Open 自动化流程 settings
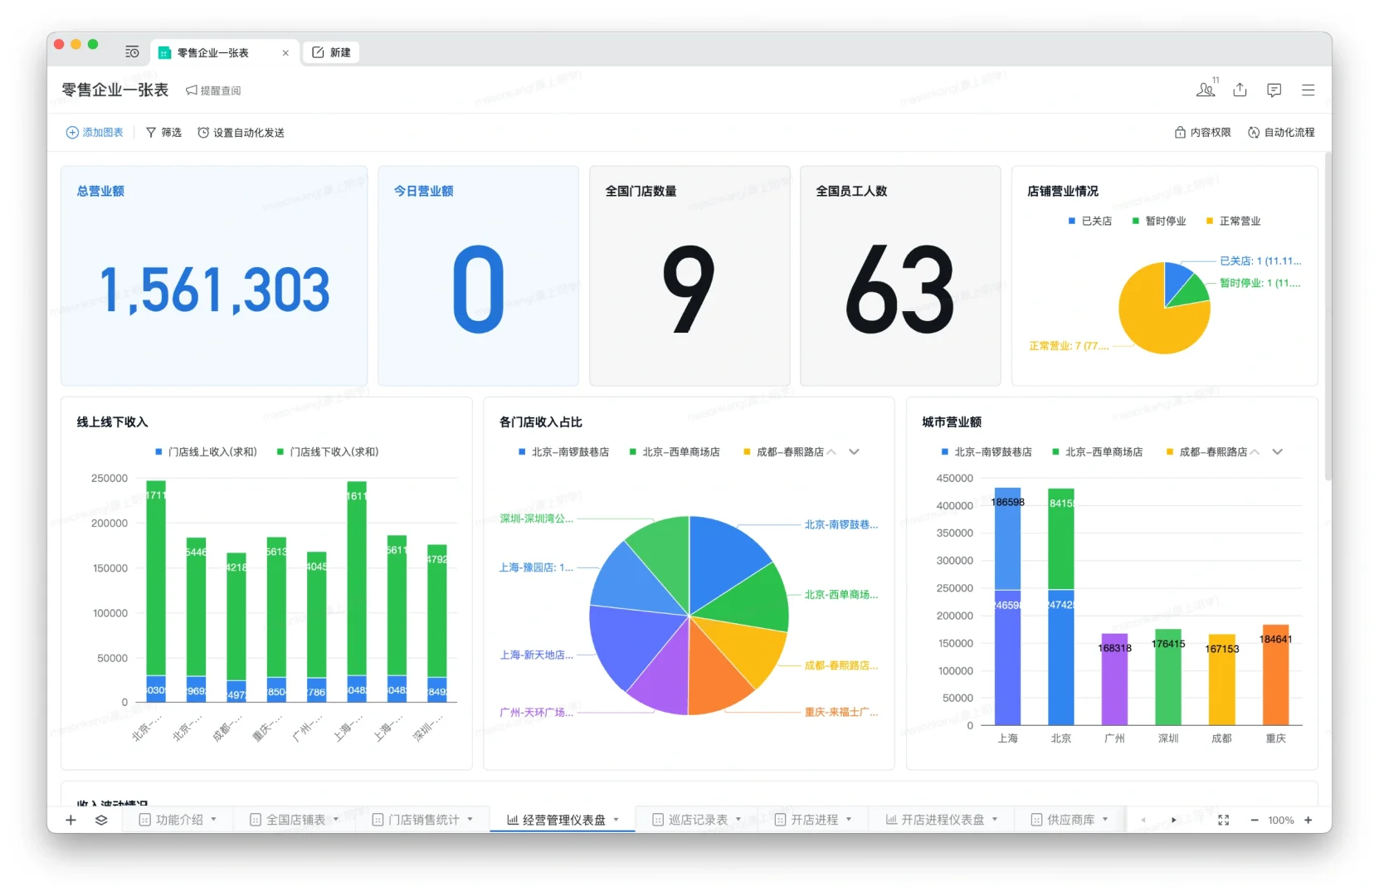Viewport: 1379px width, 896px height. point(1281,133)
